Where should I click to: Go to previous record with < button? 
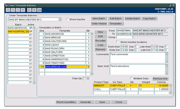point(13,10)
